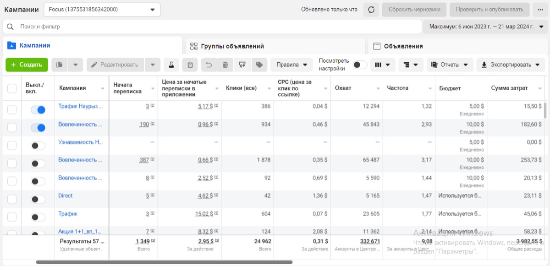Toggle the Посмотреть настройки switch
The height and width of the screenshot is (266, 550).
click(360, 65)
